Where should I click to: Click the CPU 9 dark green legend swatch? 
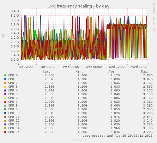pyautogui.click(x=5, y=109)
